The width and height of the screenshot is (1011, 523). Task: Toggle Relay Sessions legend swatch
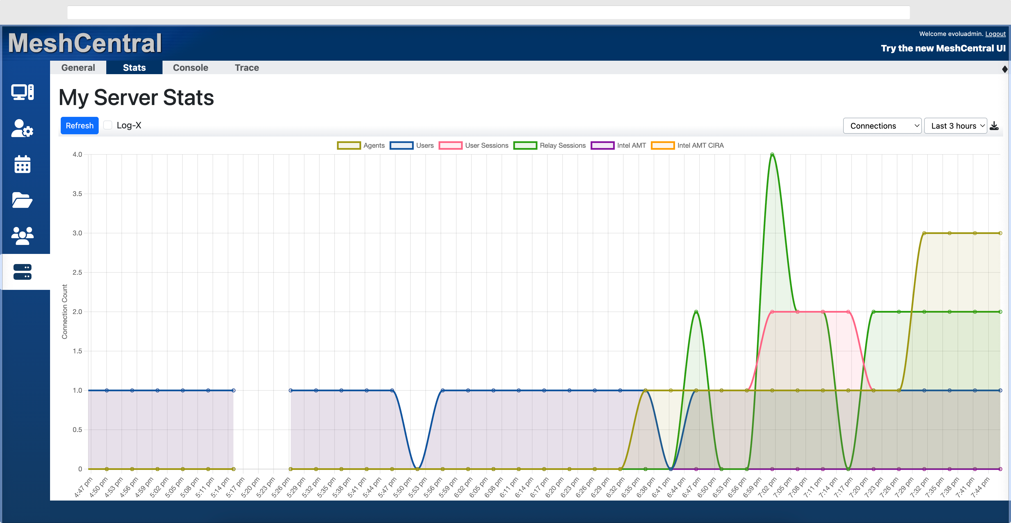pos(525,145)
